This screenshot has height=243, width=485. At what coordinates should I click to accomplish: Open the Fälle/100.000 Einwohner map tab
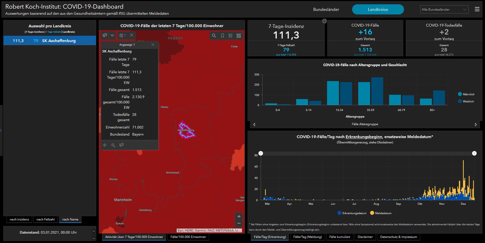coord(188,237)
